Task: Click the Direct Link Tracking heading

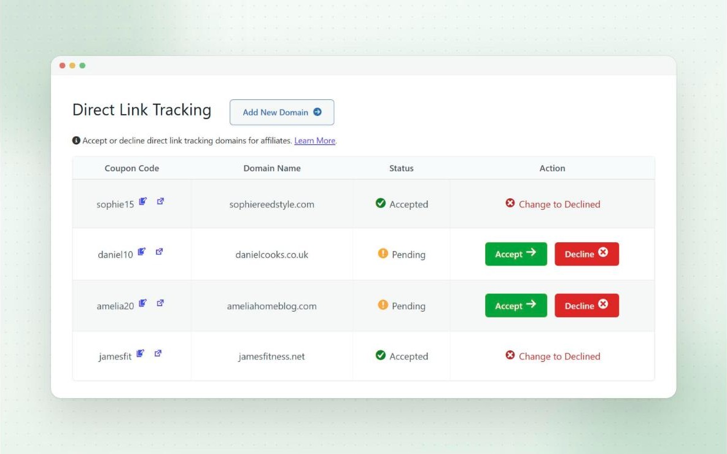Action: [x=142, y=110]
